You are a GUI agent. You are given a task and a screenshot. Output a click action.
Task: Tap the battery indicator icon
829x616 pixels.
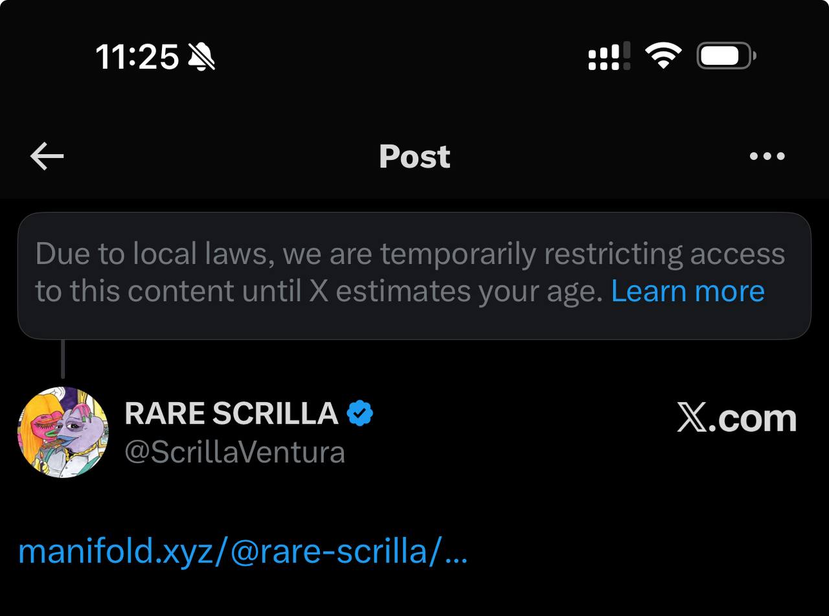point(725,57)
